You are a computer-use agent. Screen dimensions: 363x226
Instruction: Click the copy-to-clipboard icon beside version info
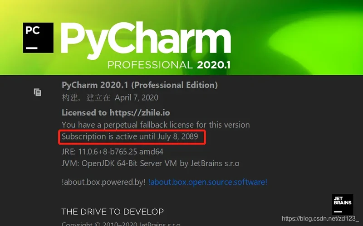(38, 92)
